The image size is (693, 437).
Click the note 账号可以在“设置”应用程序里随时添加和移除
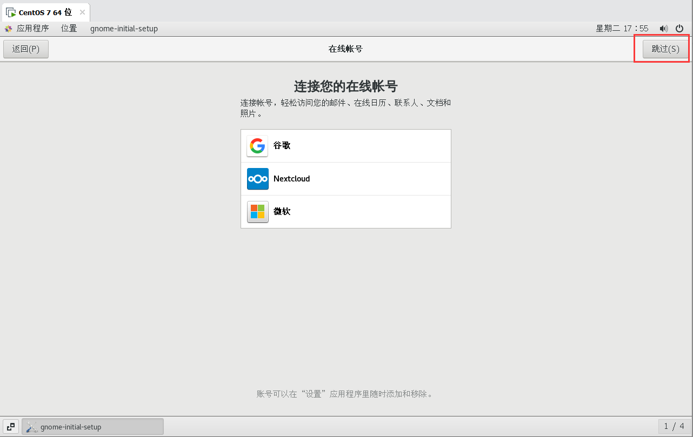tap(345, 394)
